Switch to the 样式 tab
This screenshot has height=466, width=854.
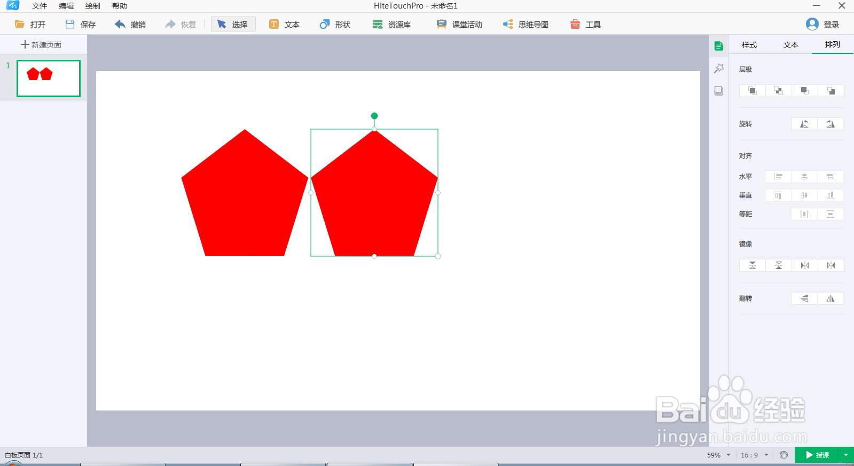(749, 45)
